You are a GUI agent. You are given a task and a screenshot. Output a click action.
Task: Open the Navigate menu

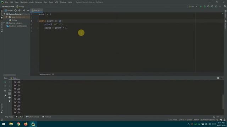tap(24, 2)
